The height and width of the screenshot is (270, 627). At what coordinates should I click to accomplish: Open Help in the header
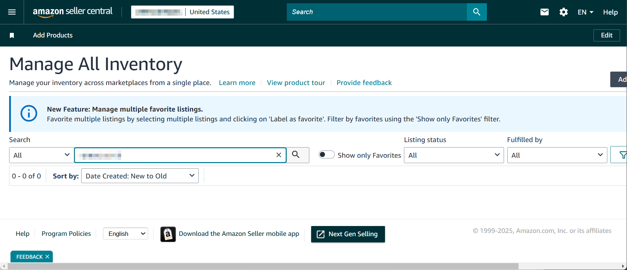[x=610, y=12]
